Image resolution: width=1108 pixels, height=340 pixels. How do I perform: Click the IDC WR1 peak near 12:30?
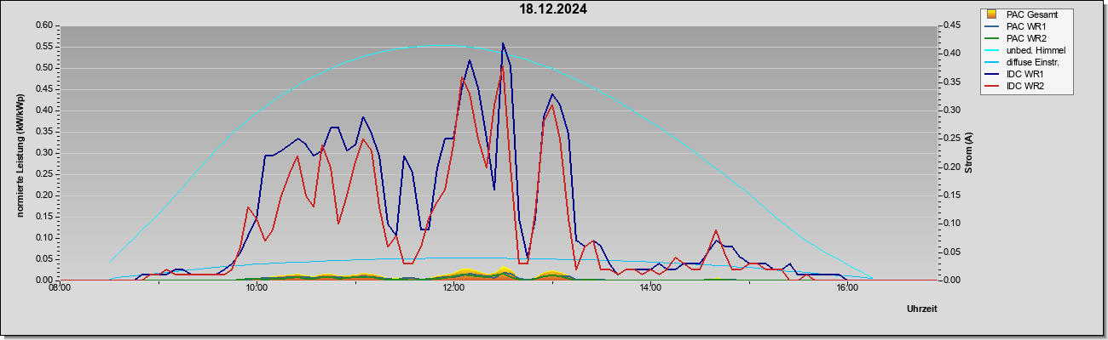(x=502, y=43)
